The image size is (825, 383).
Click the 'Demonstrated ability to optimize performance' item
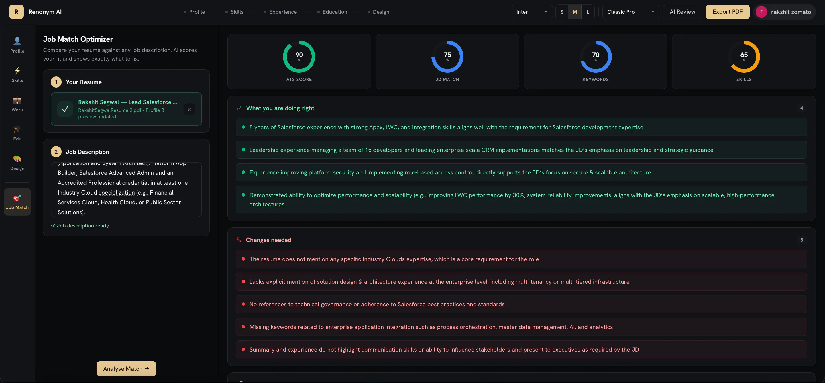pyautogui.click(x=521, y=199)
